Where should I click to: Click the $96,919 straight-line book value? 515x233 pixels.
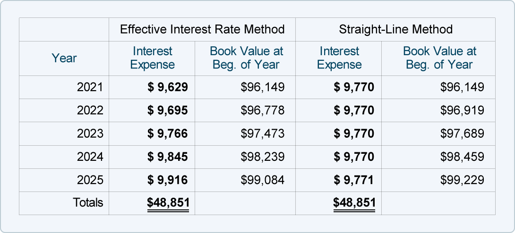coord(462,110)
